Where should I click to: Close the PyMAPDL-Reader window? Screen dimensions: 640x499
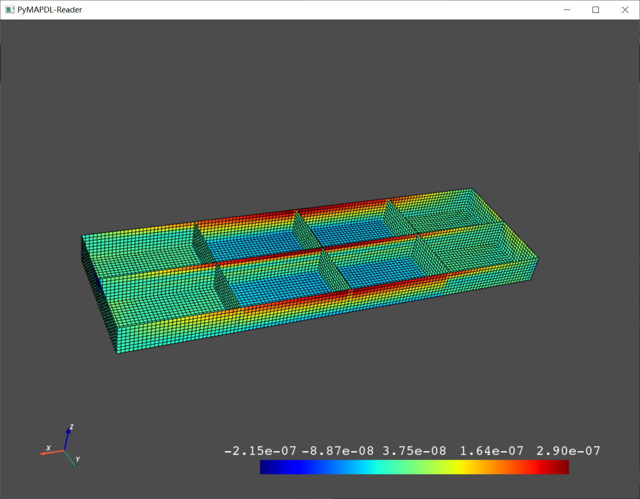click(625, 10)
